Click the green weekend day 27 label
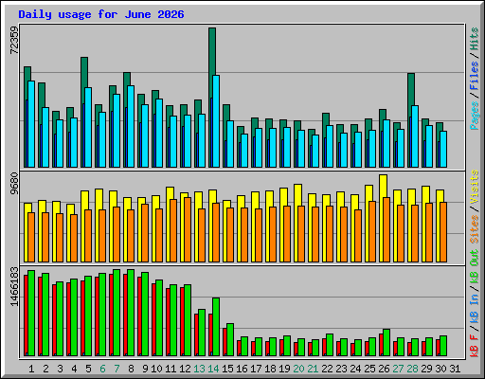Screen dimensions: 485x379 click(398, 369)
